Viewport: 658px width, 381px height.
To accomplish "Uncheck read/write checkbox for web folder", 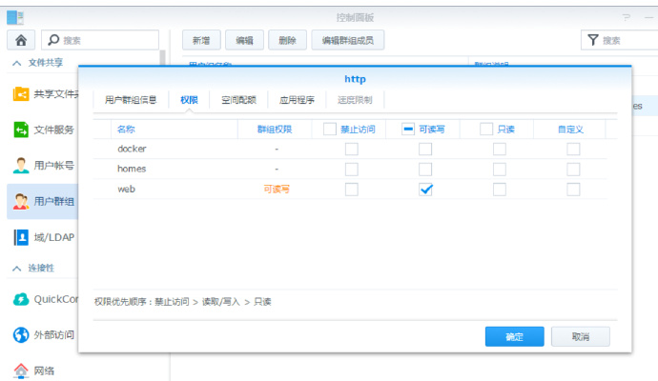I will (425, 190).
